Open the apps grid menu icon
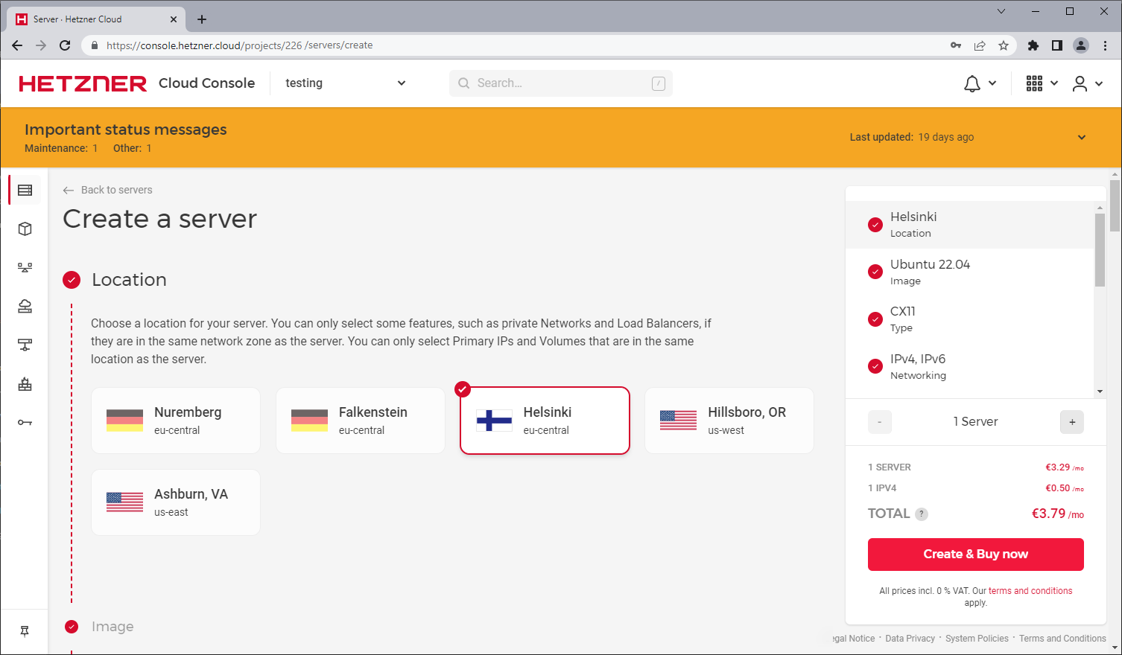1122x655 pixels. (1034, 83)
